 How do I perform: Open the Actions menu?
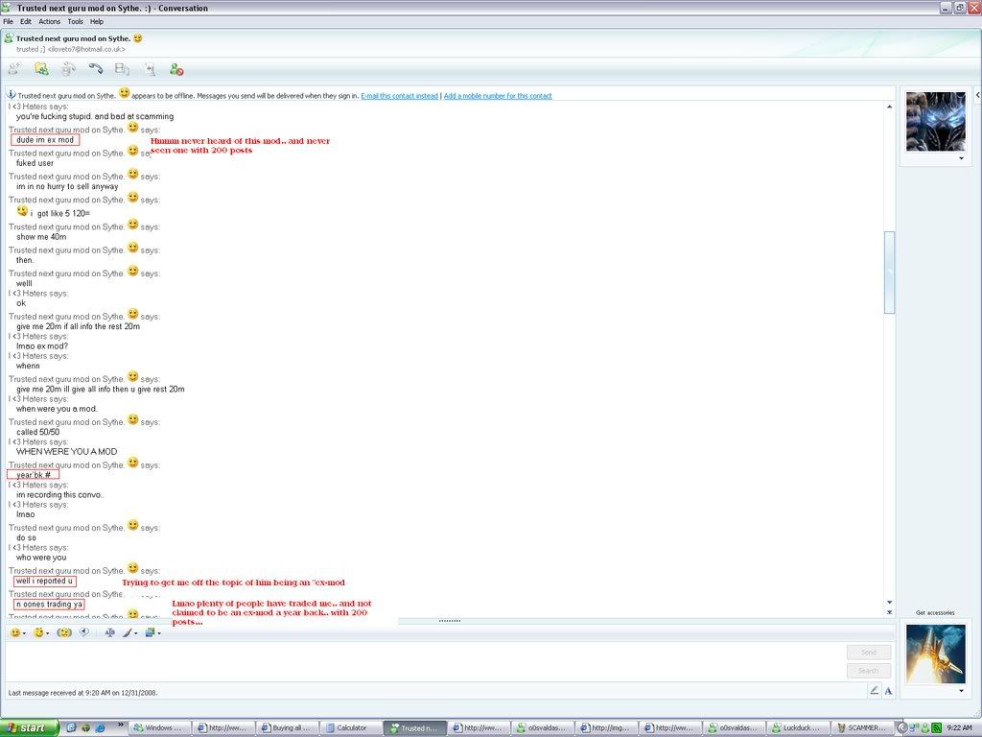(x=50, y=21)
